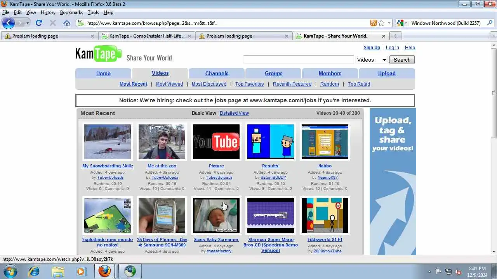Open the list all tabs dropdown
The height and width of the screenshot is (279, 497).
coord(494,36)
